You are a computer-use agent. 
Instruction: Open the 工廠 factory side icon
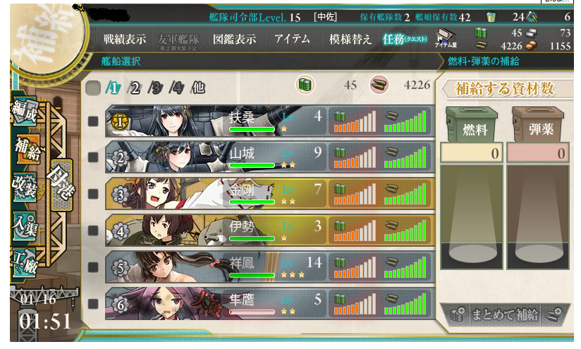pos(25,262)
